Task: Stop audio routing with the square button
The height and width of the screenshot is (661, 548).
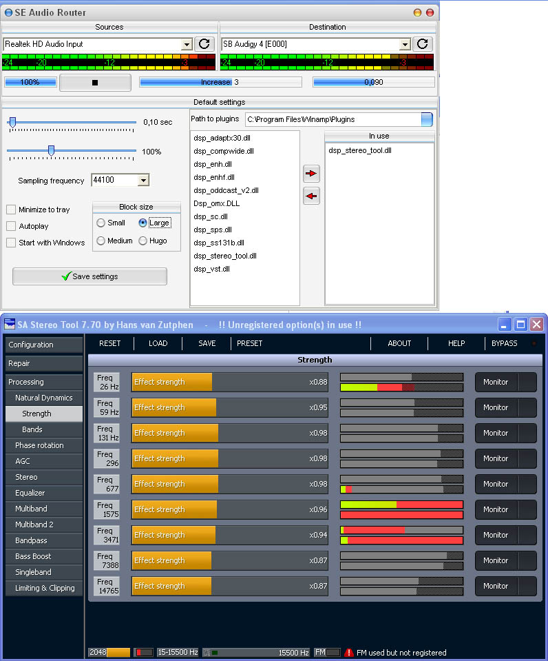Action: 95,82
